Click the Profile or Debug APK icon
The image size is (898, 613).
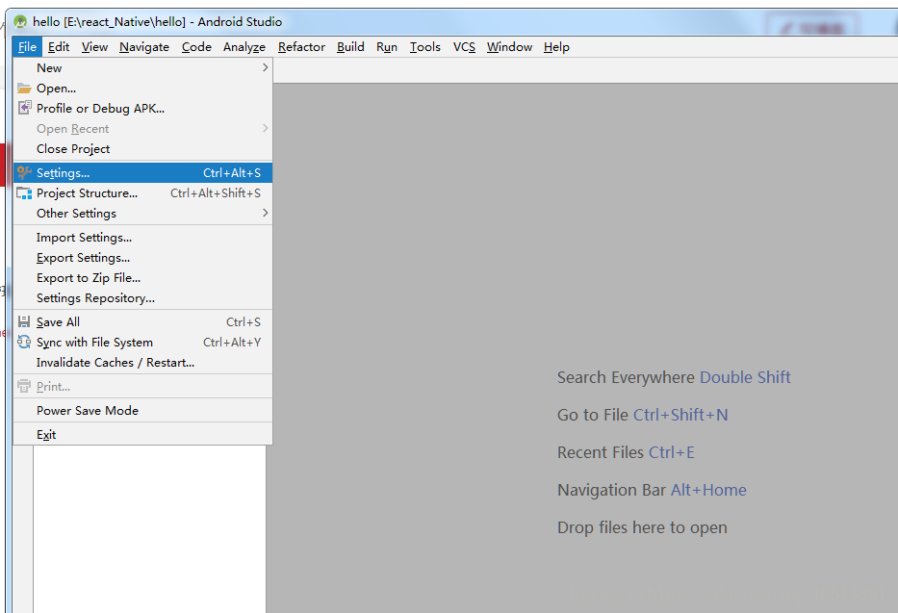(24, 108)
